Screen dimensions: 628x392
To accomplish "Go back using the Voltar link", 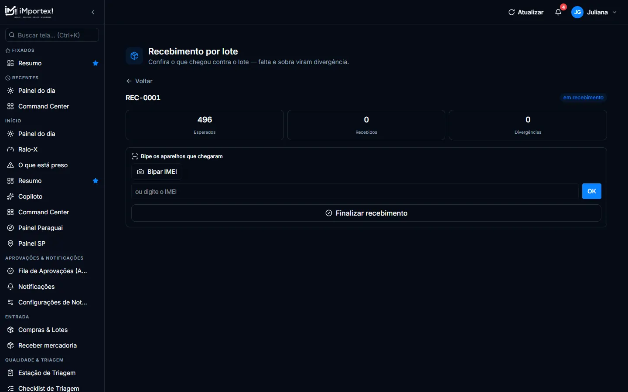I will tap(139, 81).
